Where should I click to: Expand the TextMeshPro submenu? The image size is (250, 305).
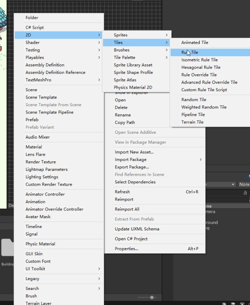click(59, 80)
